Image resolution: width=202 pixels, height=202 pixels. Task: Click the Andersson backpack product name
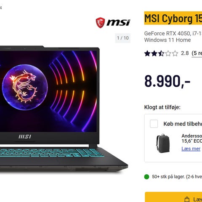pos(192,138)
